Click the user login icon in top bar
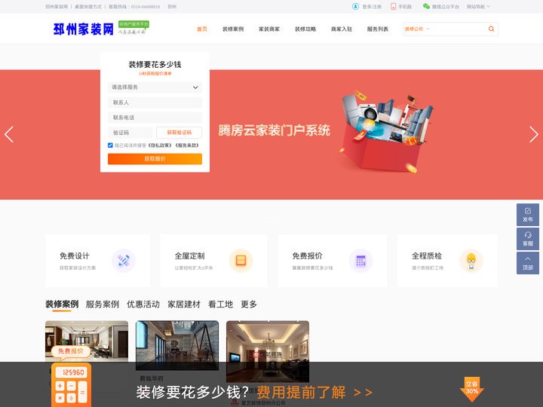 tap(355, 7)
